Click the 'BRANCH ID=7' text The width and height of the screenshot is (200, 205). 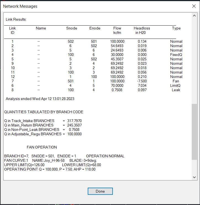[17, 156]
